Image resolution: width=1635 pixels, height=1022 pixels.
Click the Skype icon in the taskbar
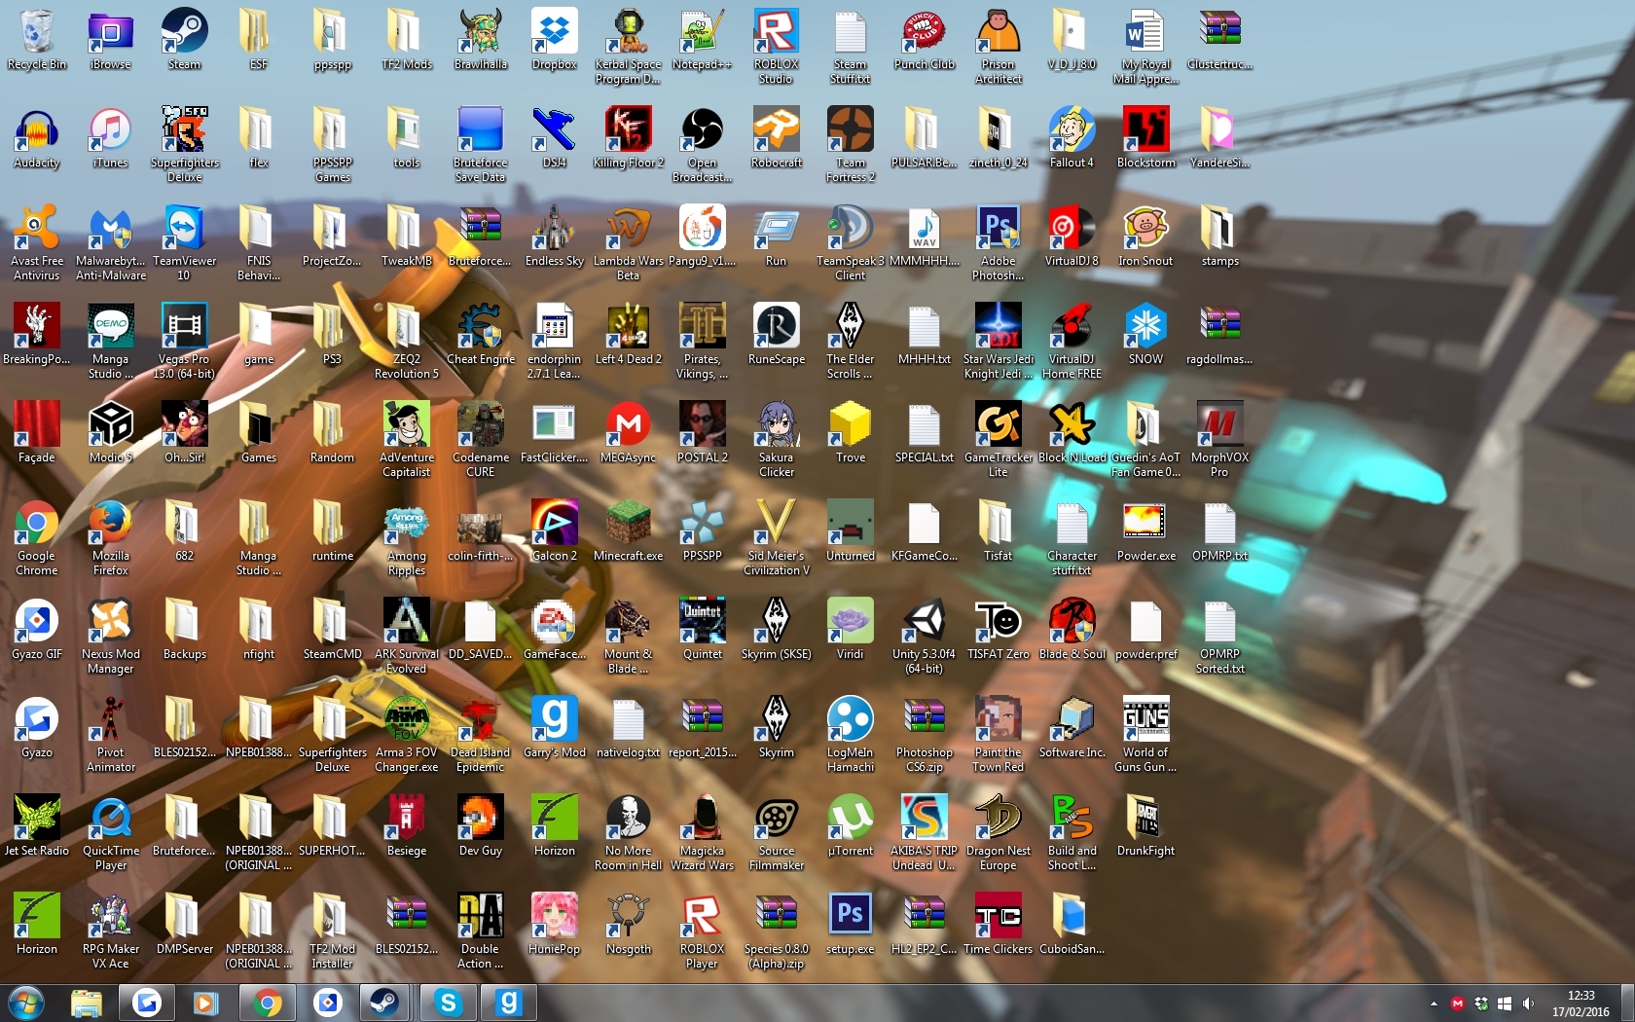(448, 1003)
